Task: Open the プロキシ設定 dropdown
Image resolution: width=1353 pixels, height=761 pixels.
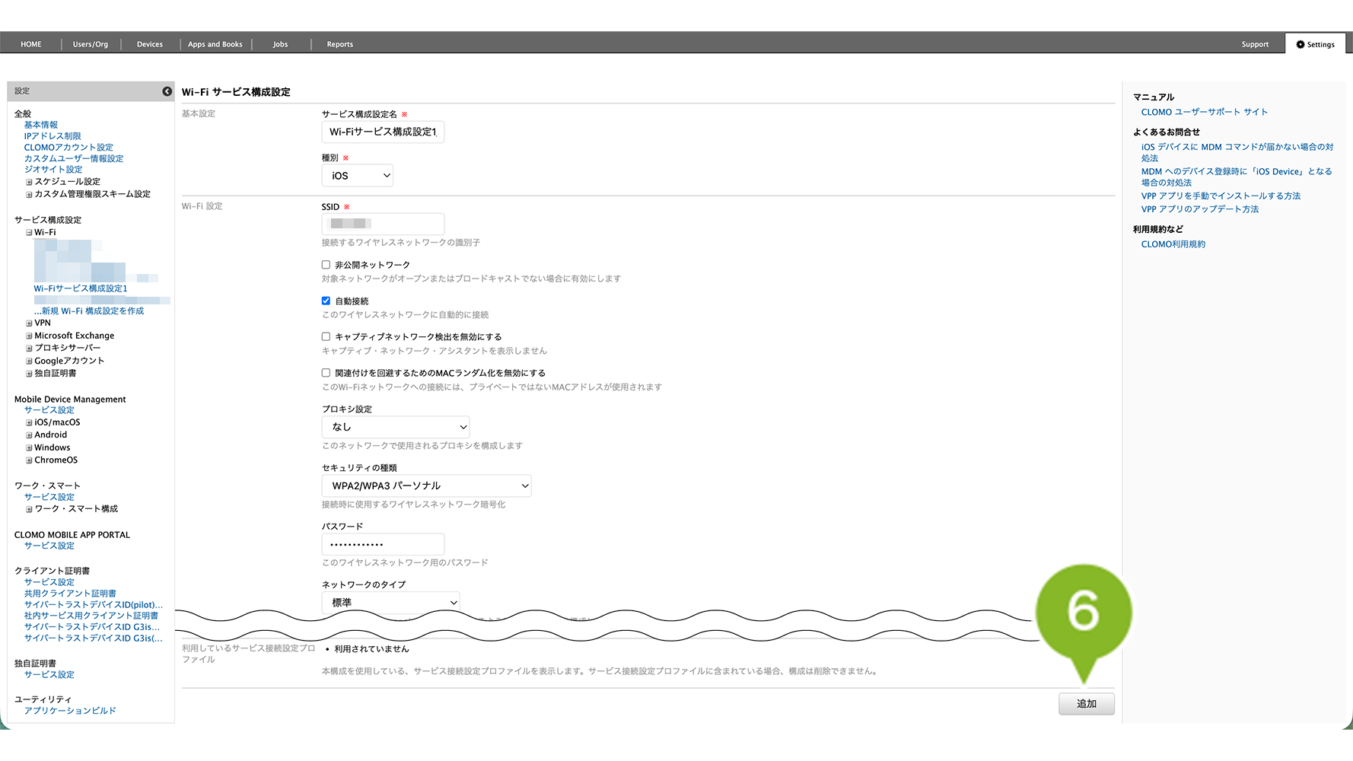Action: pyautogui.click(x=396, y=427)
